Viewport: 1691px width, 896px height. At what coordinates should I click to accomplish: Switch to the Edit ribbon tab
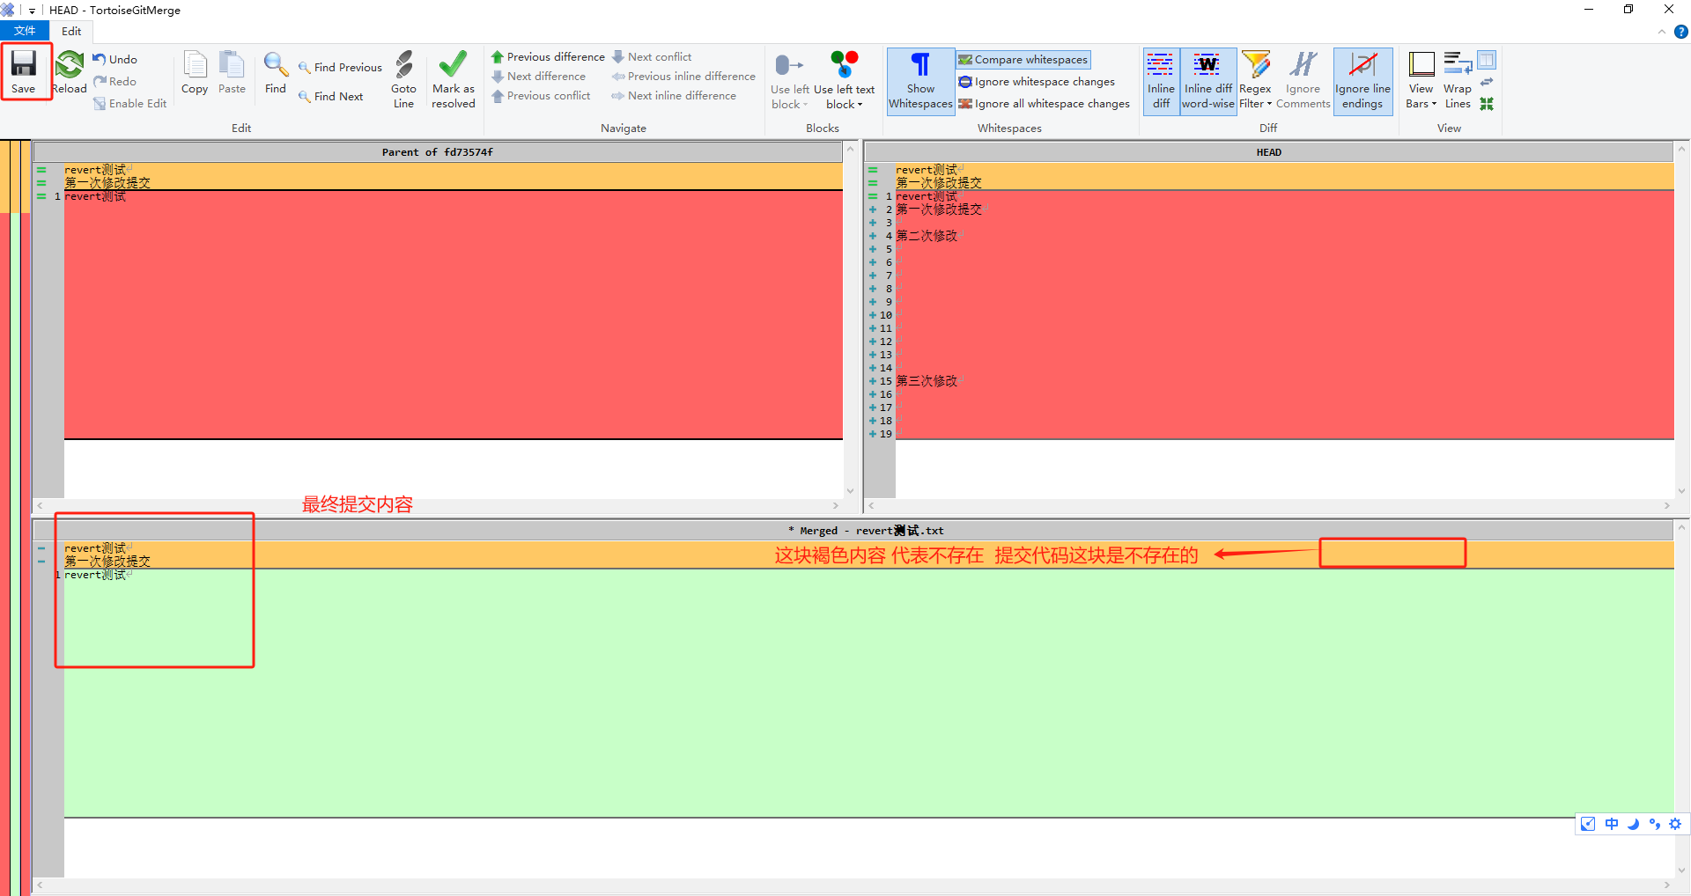[71, 31]
